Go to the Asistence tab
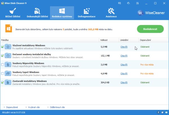Image resolution: width=169 pixels, height=115 pixels. point(111,13)
